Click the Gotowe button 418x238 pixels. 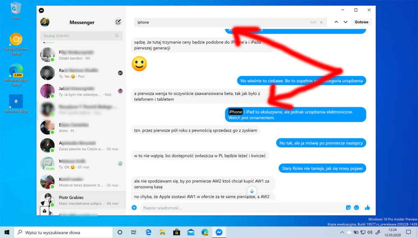click(362, 22)
